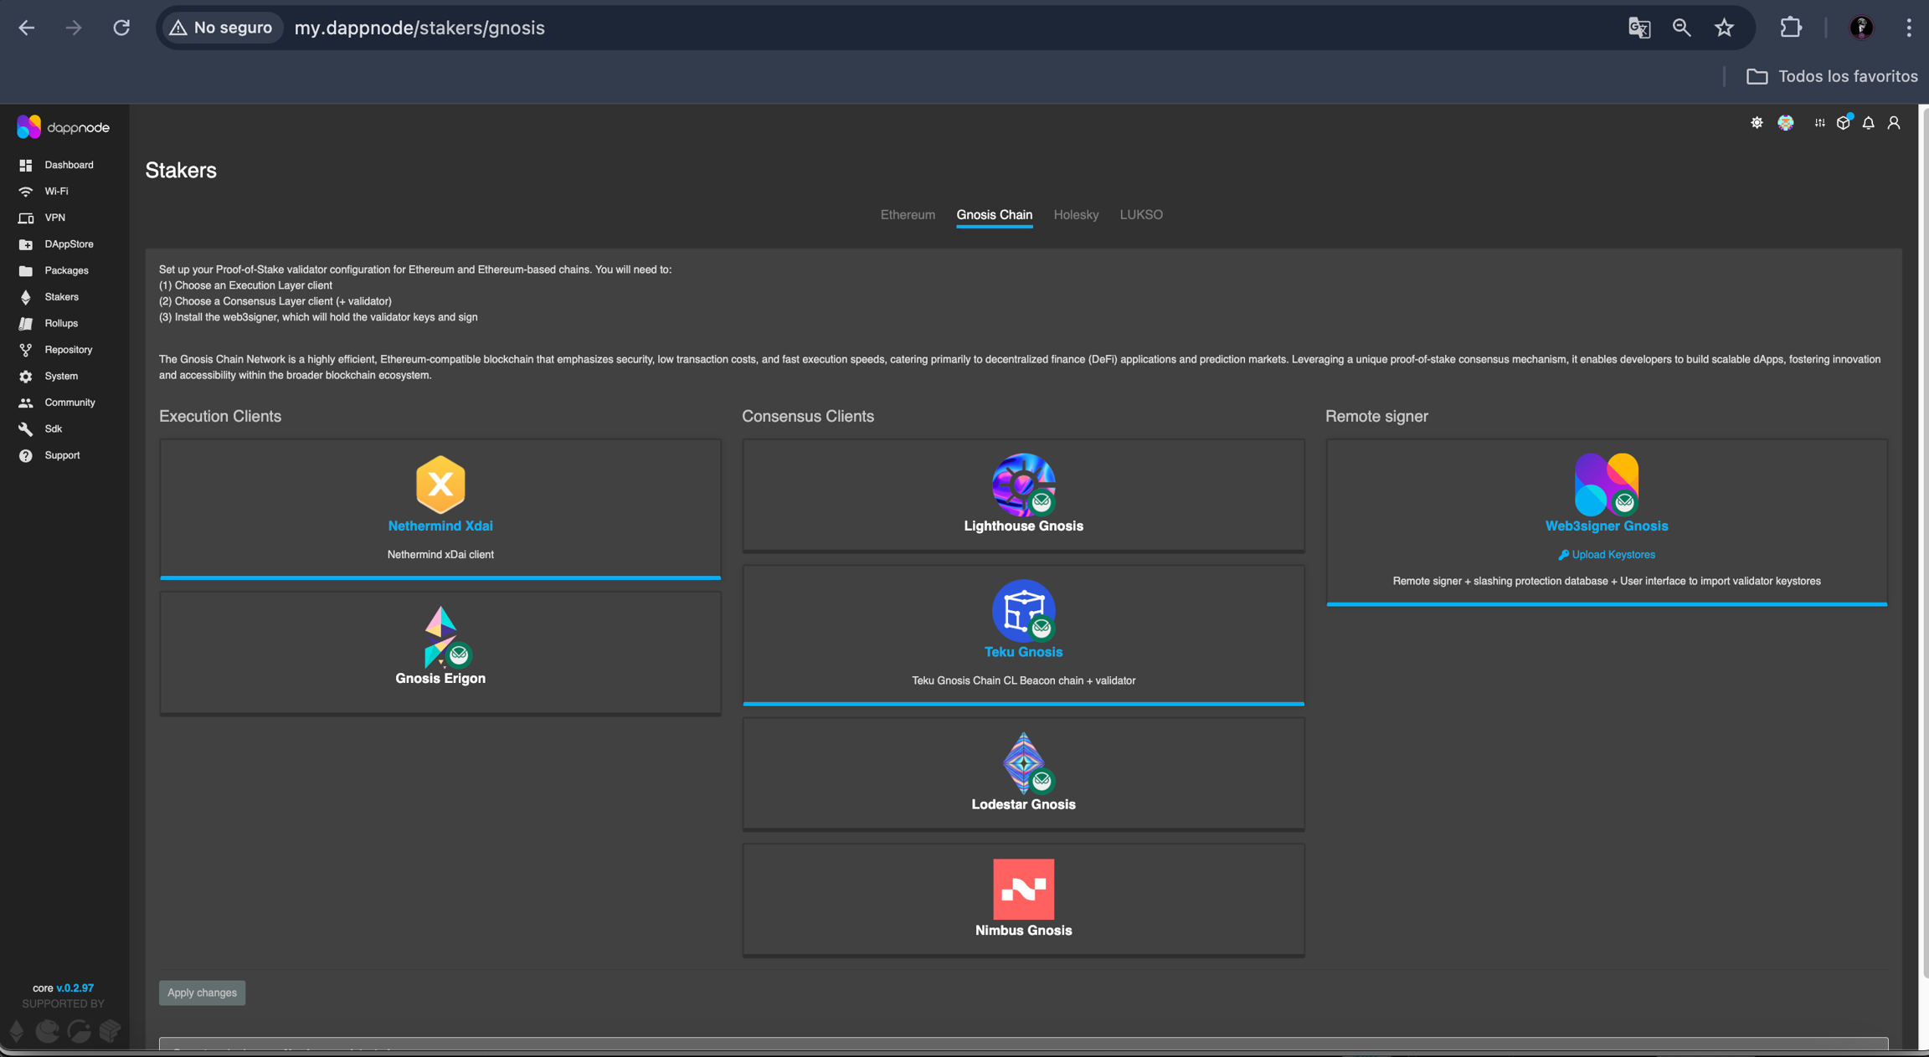This screenshot has width=1929, height=1057.
Task: Open the notifications bell icon
Action: point(1868,123)
